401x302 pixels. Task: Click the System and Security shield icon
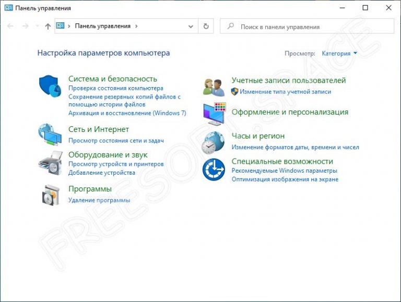[x=50, y=86]
